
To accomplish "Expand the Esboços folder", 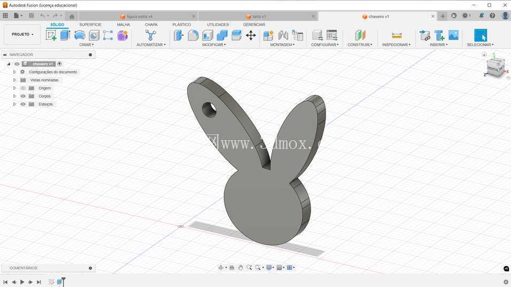I will tap(14, 104).
